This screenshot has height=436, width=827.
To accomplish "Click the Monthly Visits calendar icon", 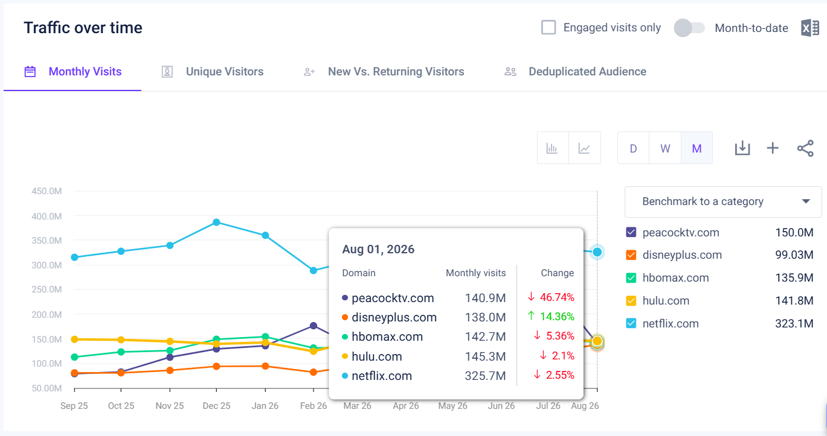I will point(30,72).
